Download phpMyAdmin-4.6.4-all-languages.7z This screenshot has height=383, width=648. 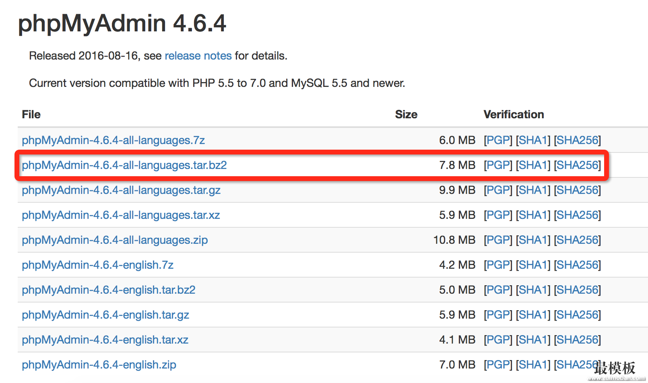[x=113, y=140]
